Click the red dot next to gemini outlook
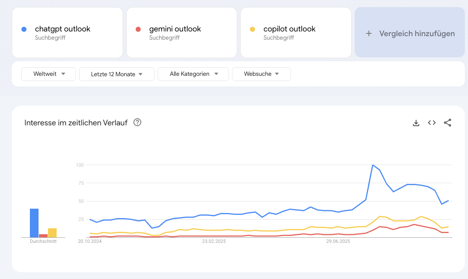The width and height of the screenshot is (468, 279). click(x=138, y=29)
